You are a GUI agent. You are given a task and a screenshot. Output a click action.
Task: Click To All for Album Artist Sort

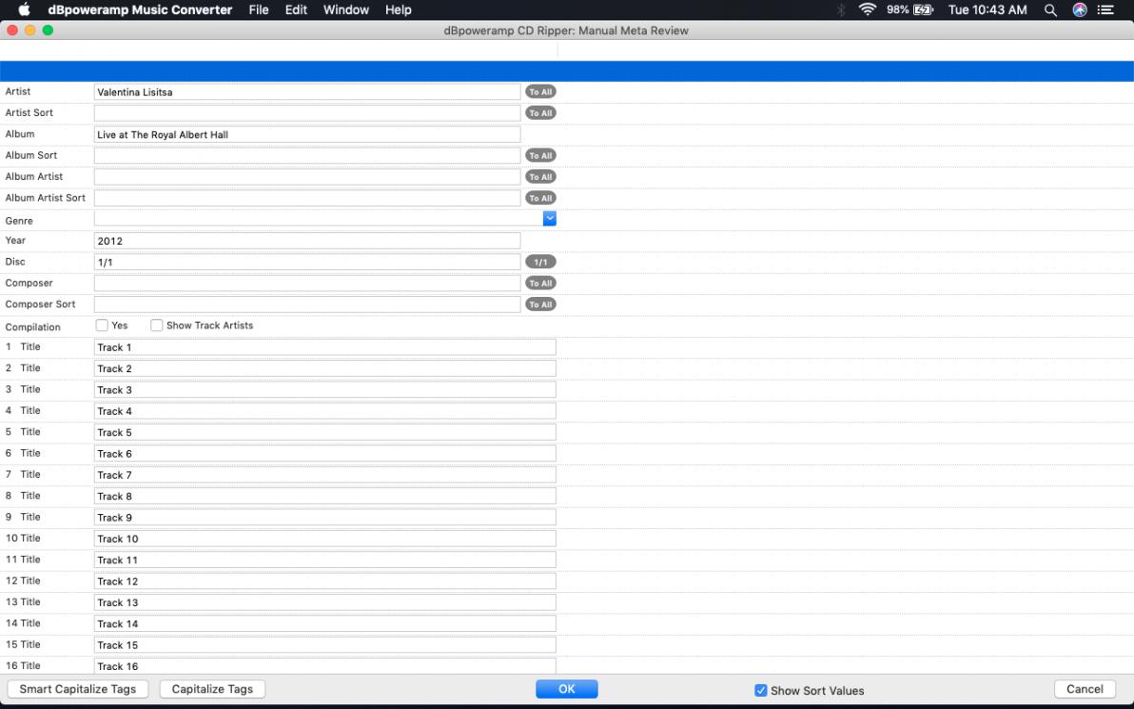pos(540,198)
